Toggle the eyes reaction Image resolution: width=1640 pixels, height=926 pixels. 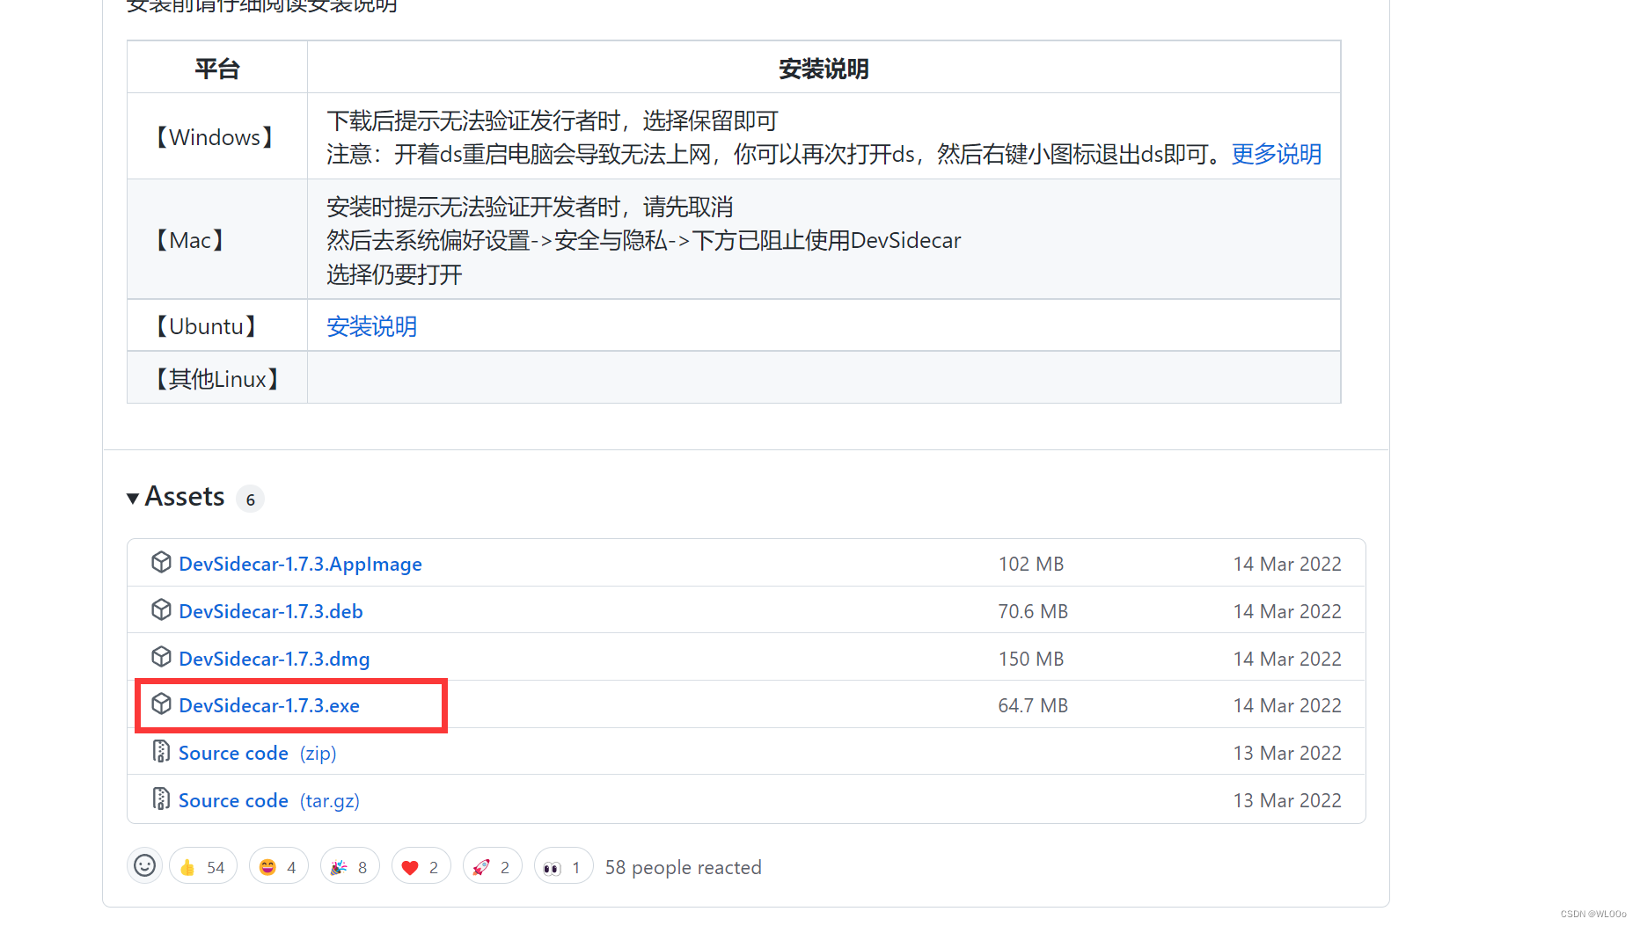563,866
